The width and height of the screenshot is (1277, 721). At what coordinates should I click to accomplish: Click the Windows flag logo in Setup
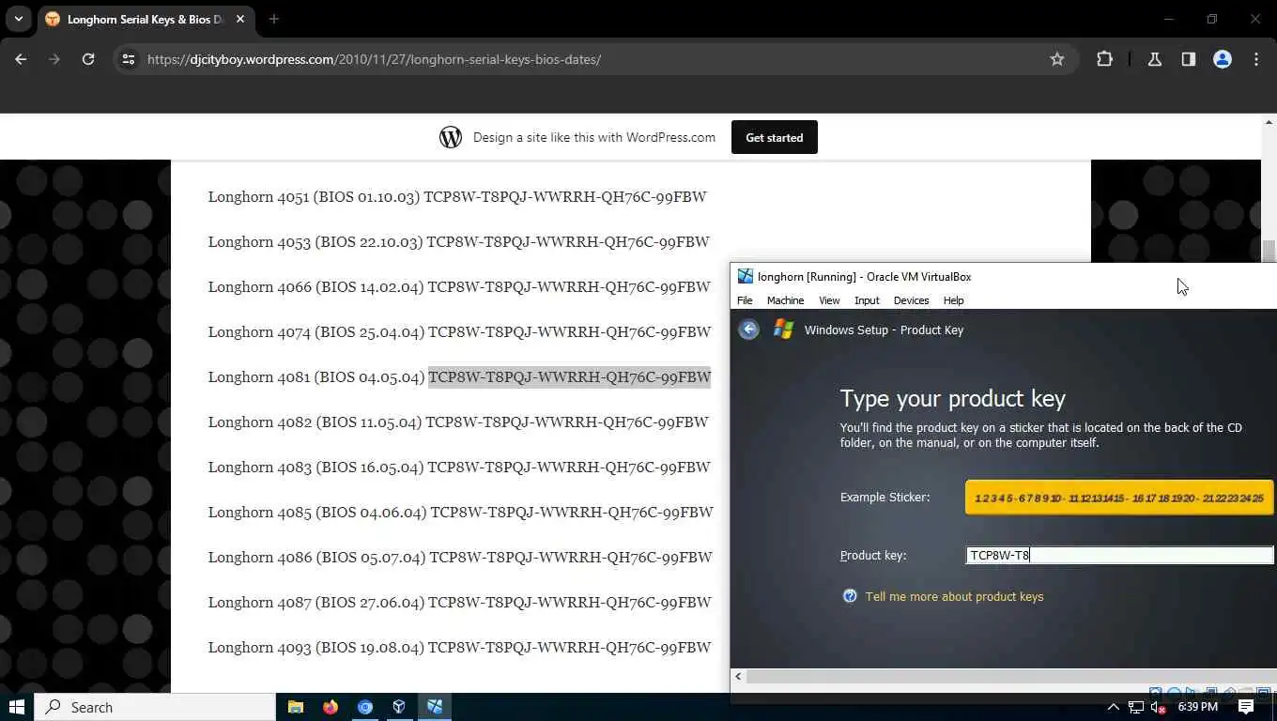click(x=784, y=330)
